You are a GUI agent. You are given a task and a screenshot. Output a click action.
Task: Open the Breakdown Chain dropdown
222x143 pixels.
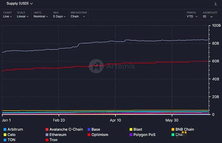pyautogui.click(x=78, y=14)
